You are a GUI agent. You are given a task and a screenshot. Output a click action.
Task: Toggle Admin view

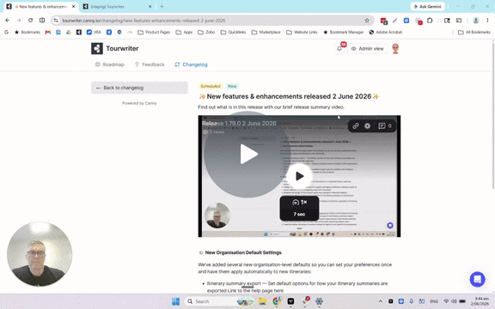click(x=367, y=49)
